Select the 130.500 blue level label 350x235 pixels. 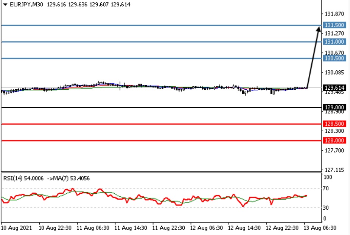pyautogui.click(x=334, y=58)
